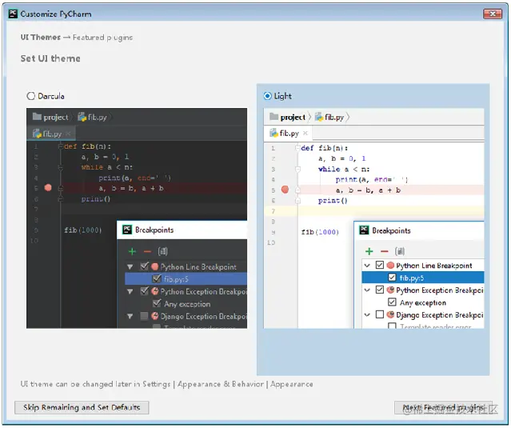The image size is (511, 428).
Task: Click the project folder icon in Darcula preview
Action: tap(37, 117)
